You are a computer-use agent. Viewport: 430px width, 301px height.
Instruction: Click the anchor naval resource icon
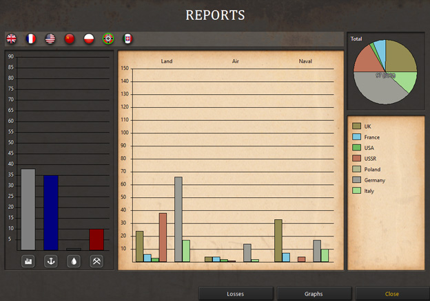(51, 261)
